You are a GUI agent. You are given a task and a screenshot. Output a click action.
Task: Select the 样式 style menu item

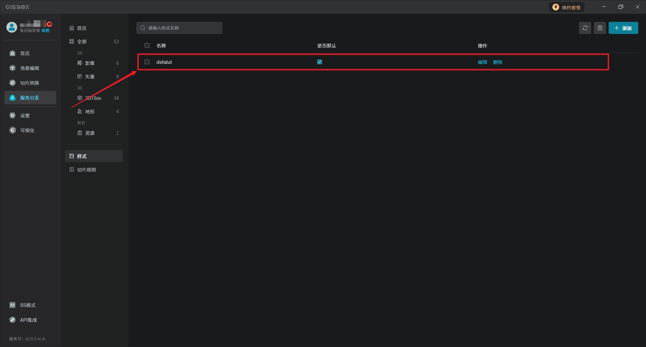[x=82, y=156]
